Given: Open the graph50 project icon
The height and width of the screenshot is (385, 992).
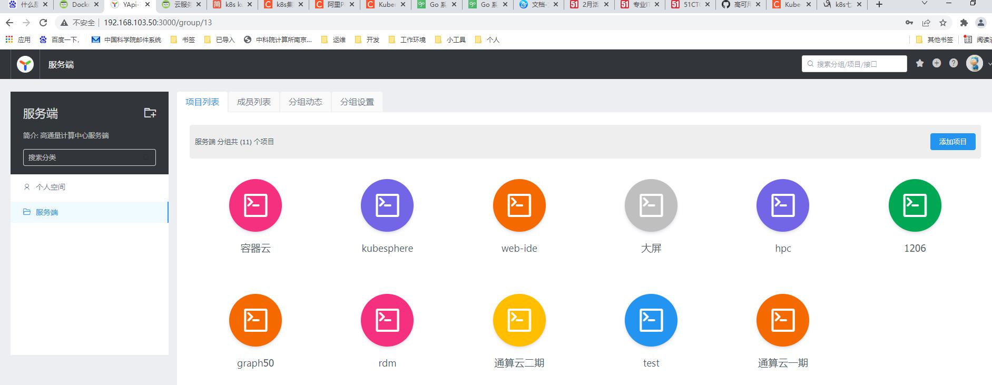Looking at the screenshot, I should tap(256, 320).
